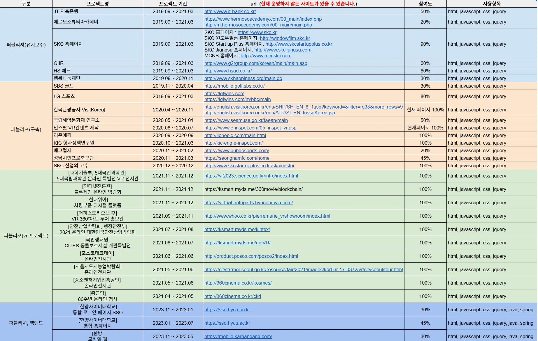
Task: Select the 퍼블리셔(유지보수) category cell
Action: 26,45
